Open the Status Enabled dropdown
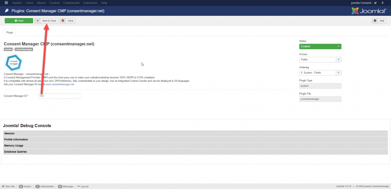 click(x=320, y=46)
